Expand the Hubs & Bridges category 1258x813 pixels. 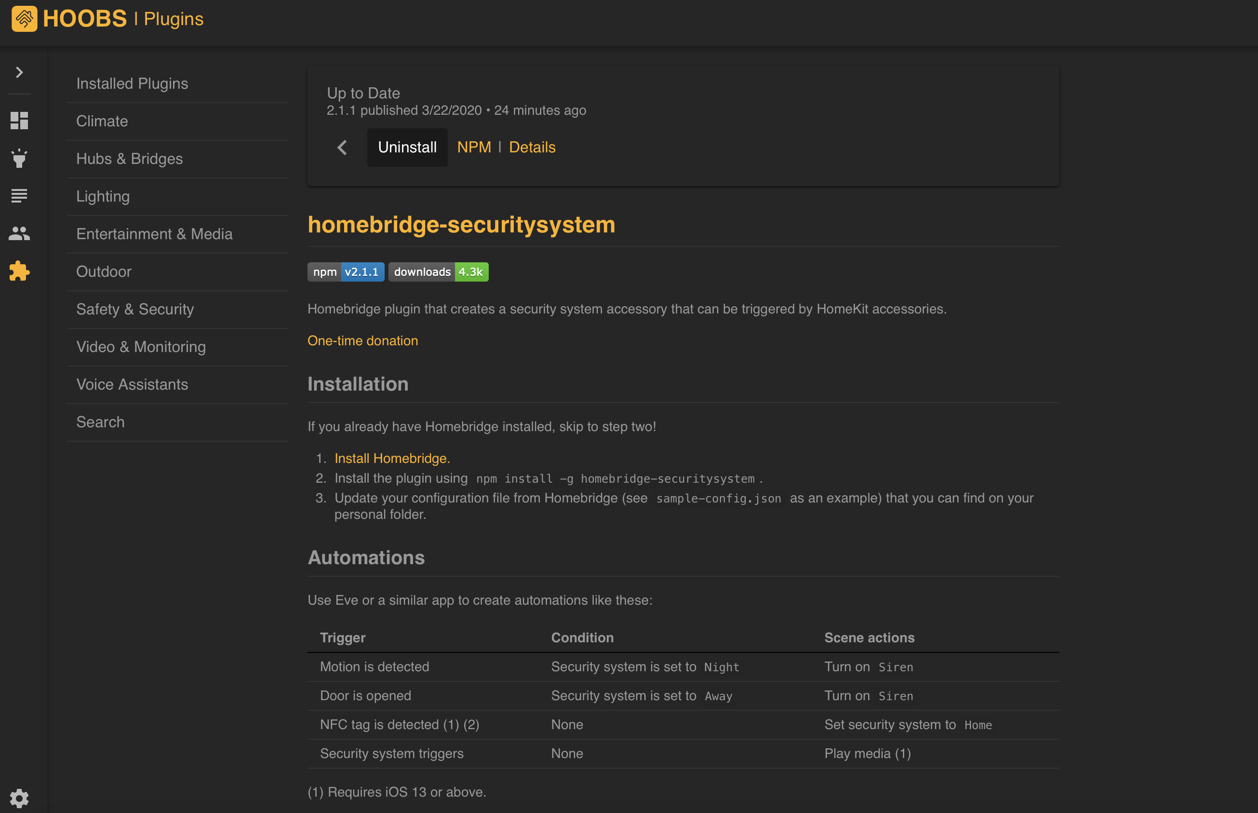(x=129, y=158)
